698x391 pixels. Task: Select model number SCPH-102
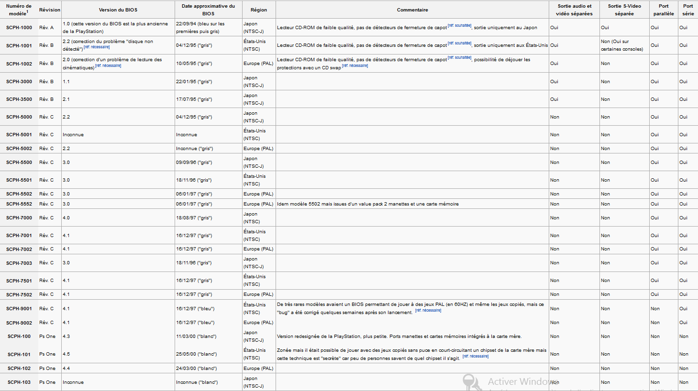click(19, 369)
